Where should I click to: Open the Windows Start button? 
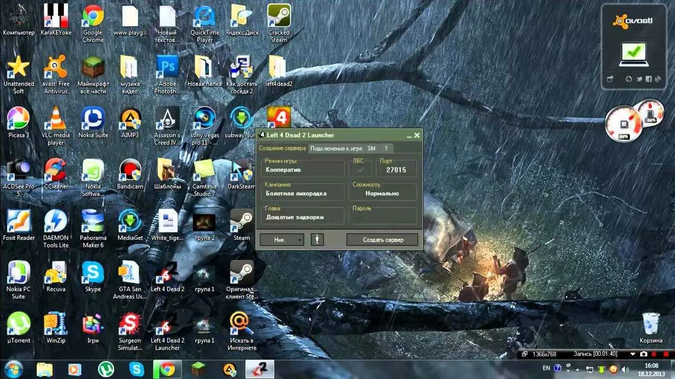pyautogui.click(x=13, y=368)
